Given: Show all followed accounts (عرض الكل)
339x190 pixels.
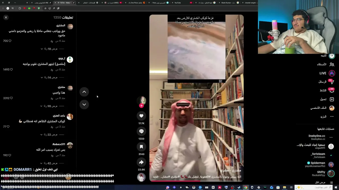Looking at the screenshot, I should (x=324, y=183).
